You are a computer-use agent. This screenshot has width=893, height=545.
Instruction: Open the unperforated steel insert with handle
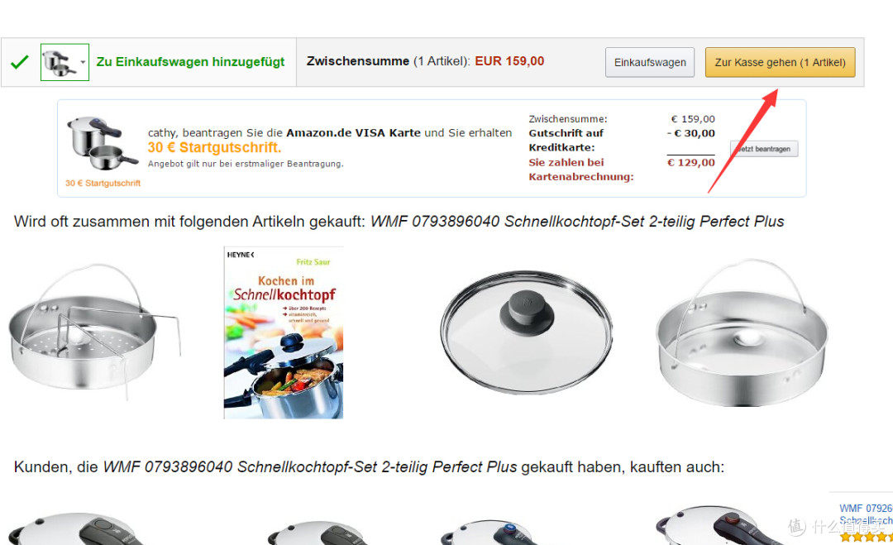742,332
